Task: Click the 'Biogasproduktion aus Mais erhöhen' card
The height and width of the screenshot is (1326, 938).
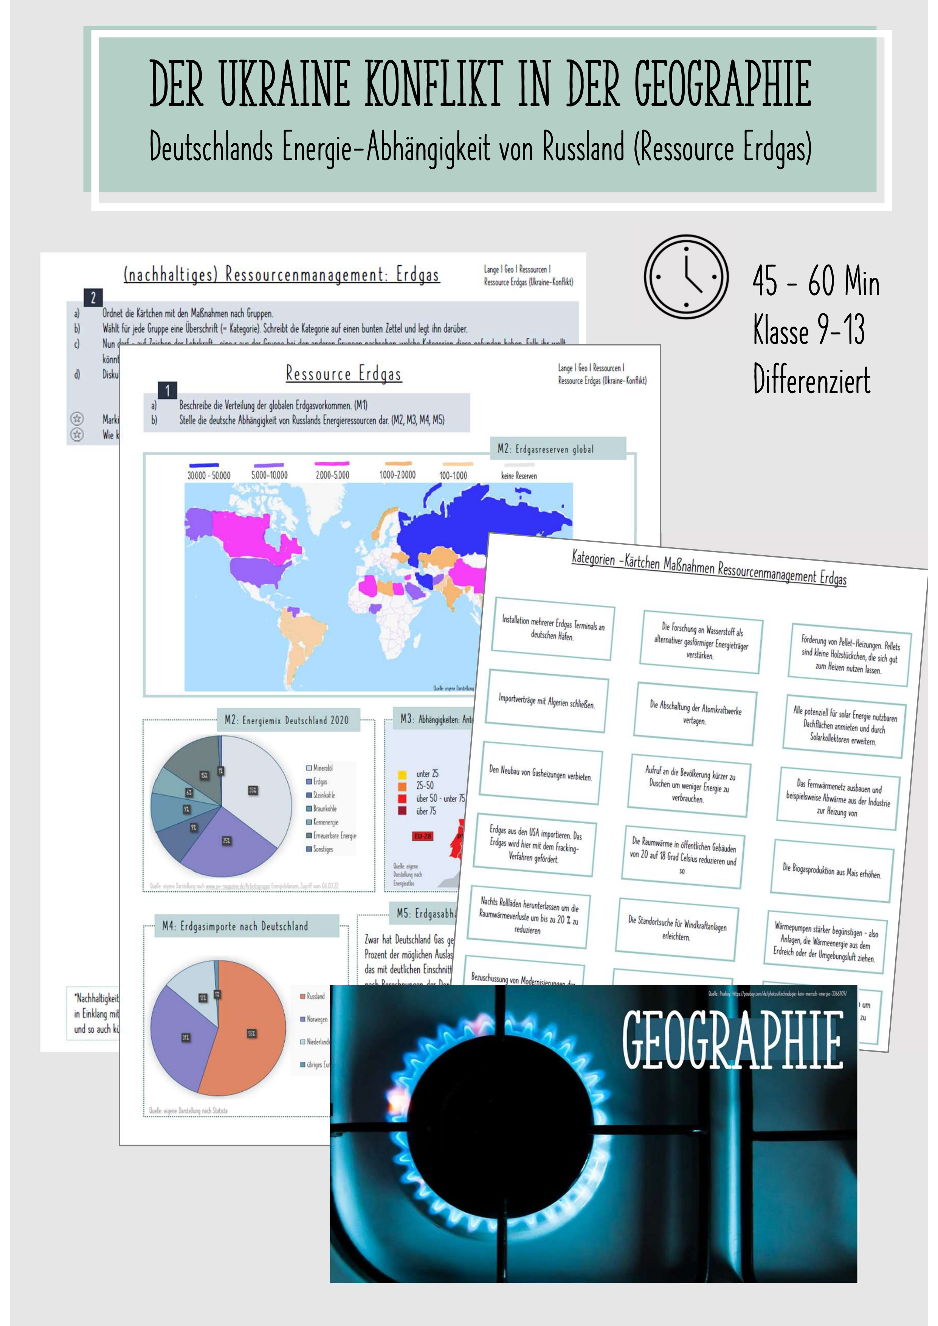Action: point(832,871)
